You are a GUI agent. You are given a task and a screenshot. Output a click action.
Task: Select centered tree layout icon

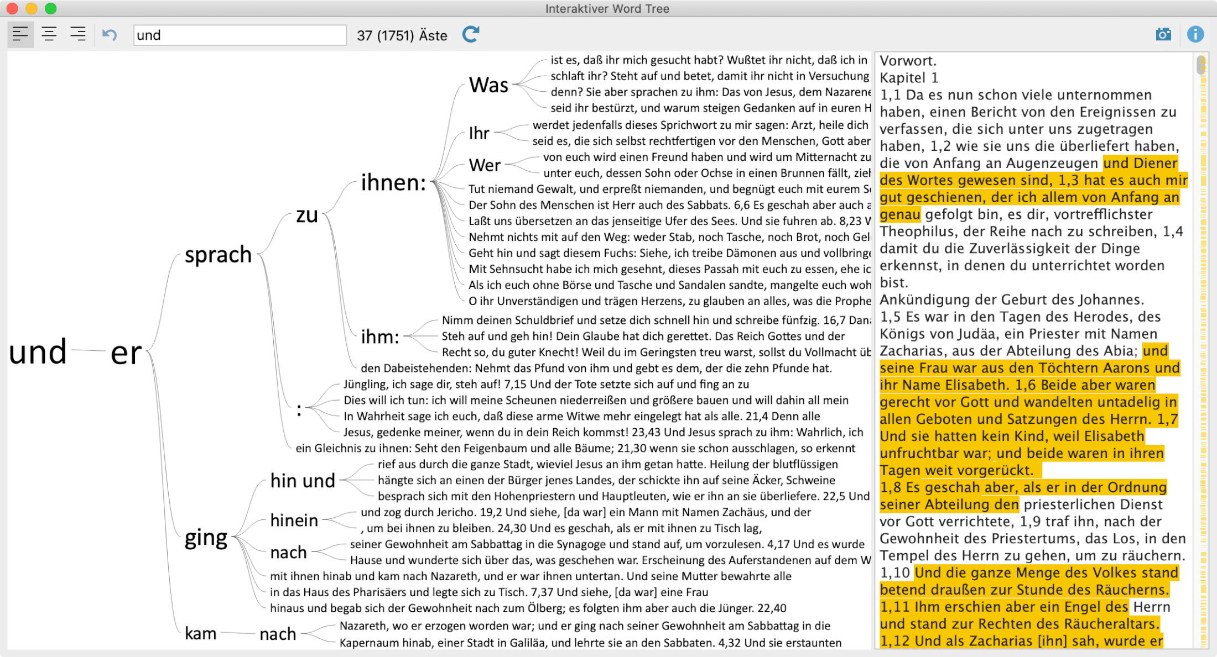tap(49, 34)
